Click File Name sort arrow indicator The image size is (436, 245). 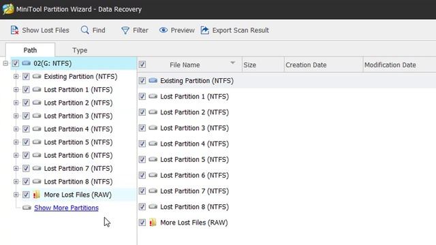pos(233,63)
